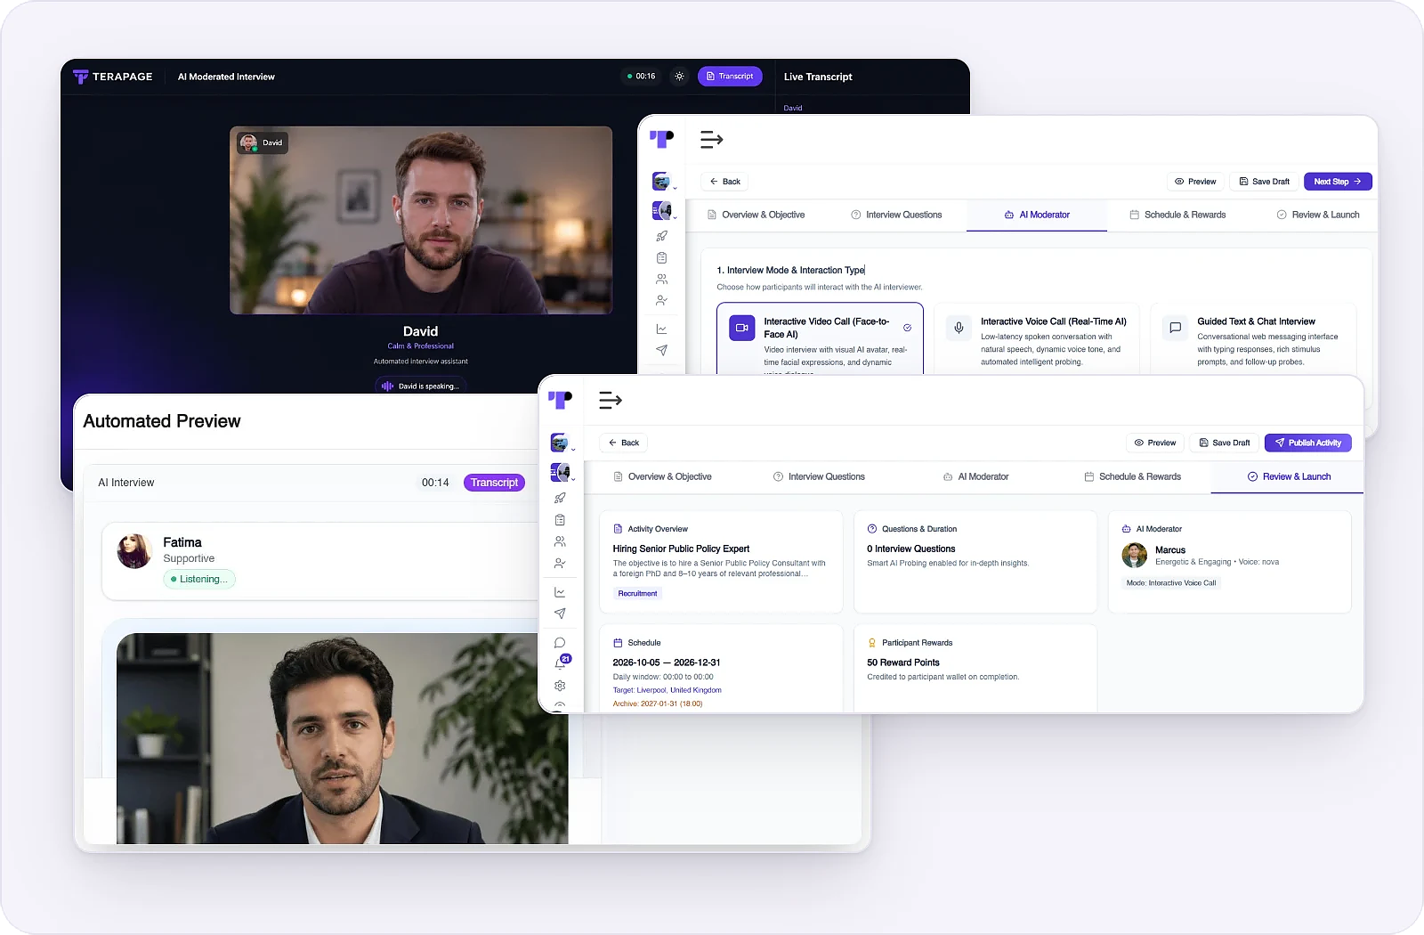Click Transcript button in dark interview window

coord(730,77)
